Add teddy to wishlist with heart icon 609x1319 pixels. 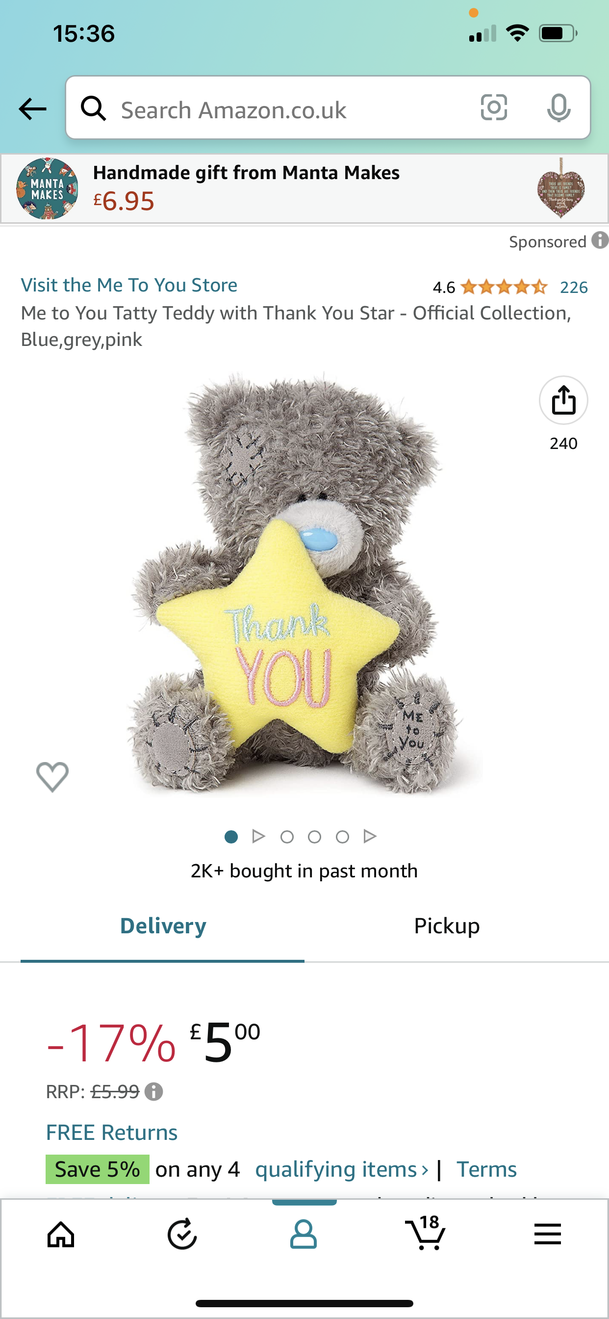[52, 776]
